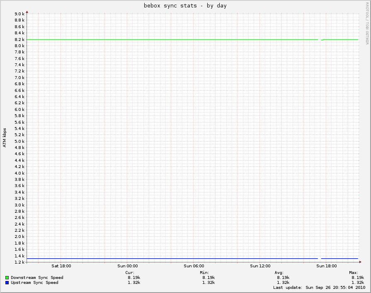Click the Downstream current value 8.19k under Cur
Image resolution: width=371 pixels, height=293 pixels.
click(x=134, y=278)
